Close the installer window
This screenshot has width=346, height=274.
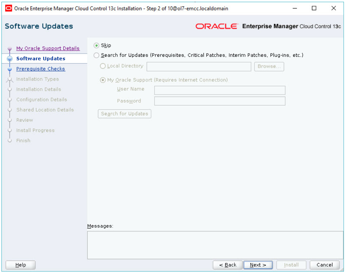pyautogui.click(x=333, y=8)
